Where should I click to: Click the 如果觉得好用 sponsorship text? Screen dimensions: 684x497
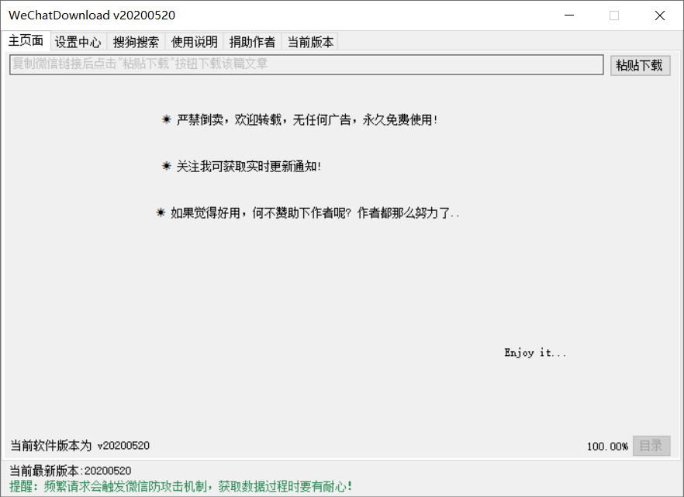pos(315,212)
